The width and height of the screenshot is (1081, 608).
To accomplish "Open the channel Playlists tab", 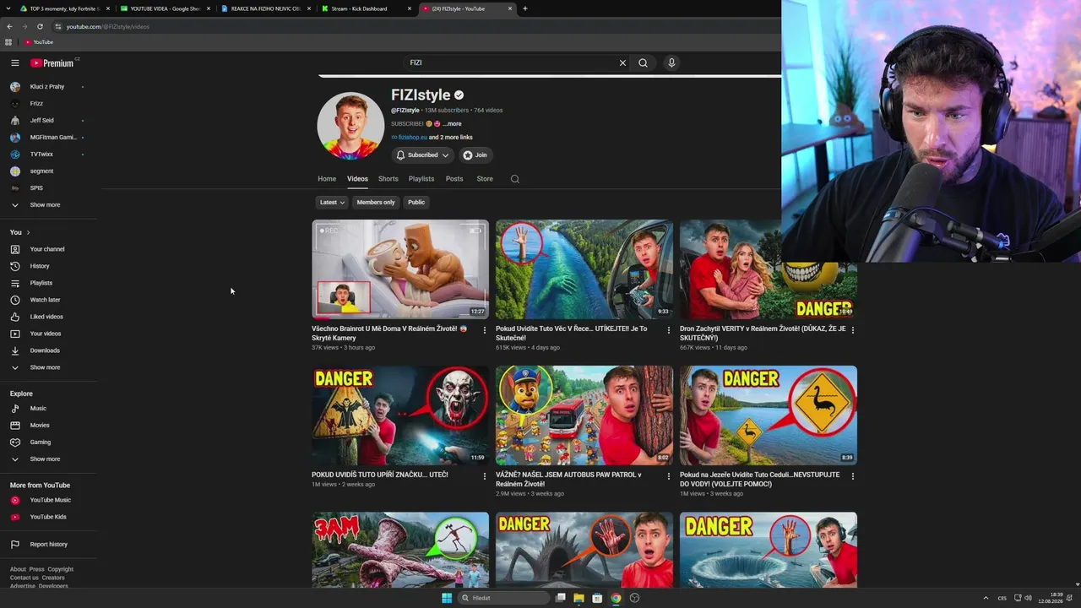I will click(x=421, y=179).
